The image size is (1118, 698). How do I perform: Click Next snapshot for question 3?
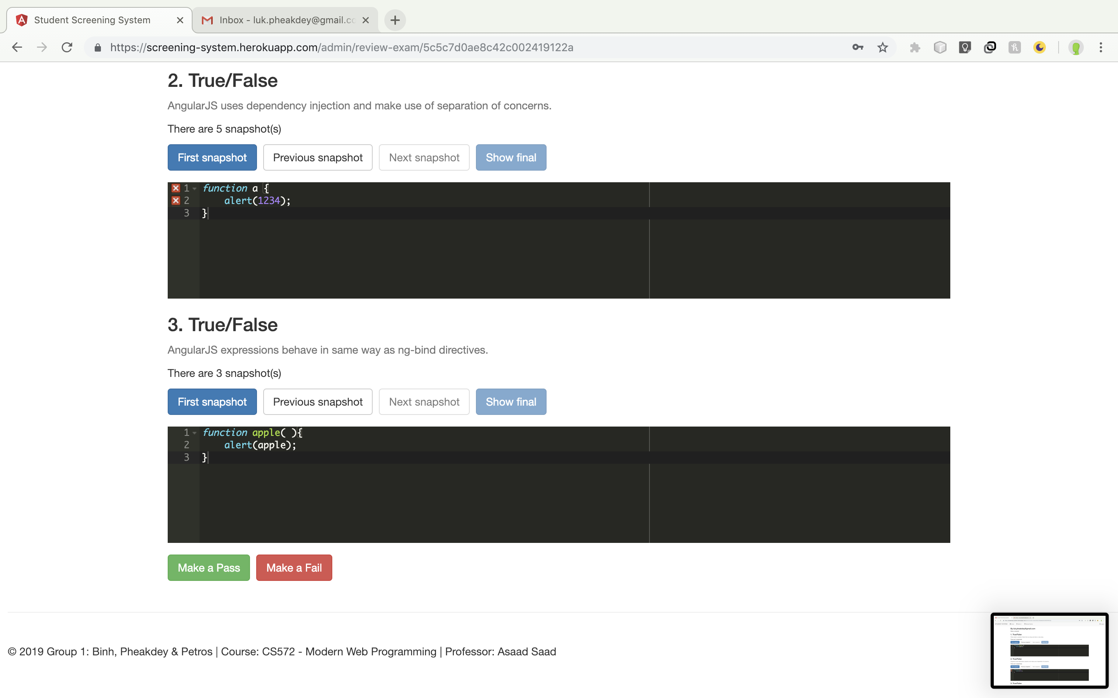(x=424, y=402)
